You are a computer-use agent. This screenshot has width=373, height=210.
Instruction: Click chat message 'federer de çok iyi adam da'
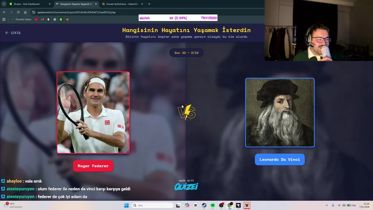[62, 197]
